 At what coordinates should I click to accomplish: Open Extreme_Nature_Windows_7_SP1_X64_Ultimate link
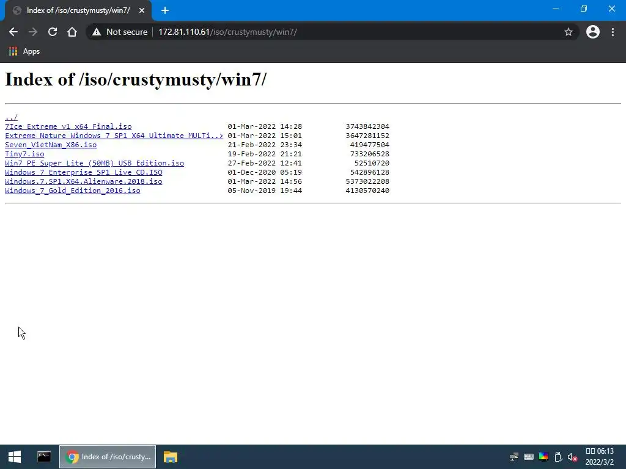point(114,136)
